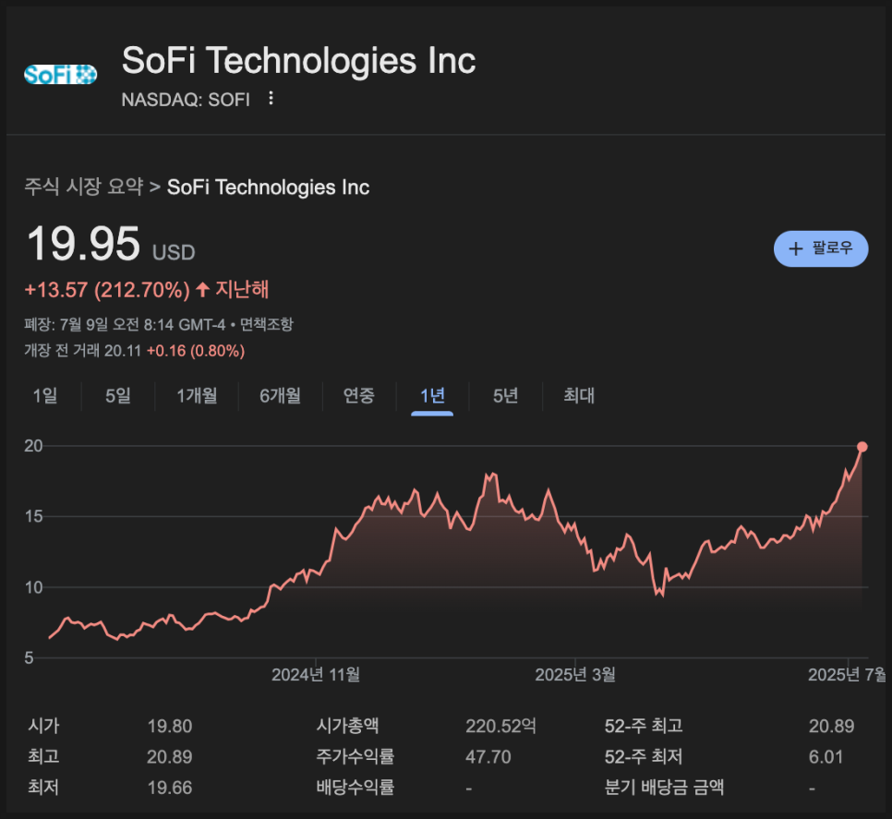Open the three-dot more options menu
The height and width of the screenshot is (819, 892).
coord(271,99)
